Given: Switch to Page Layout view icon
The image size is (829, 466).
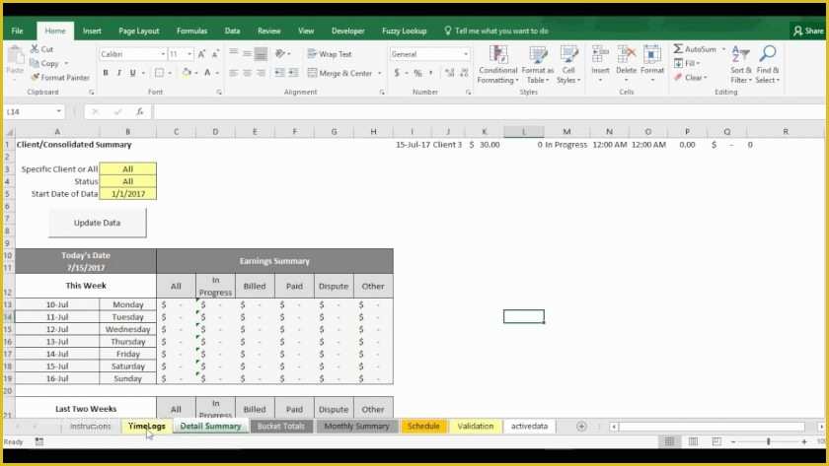Looking at the screenshot, I should (x=693, y=441).
